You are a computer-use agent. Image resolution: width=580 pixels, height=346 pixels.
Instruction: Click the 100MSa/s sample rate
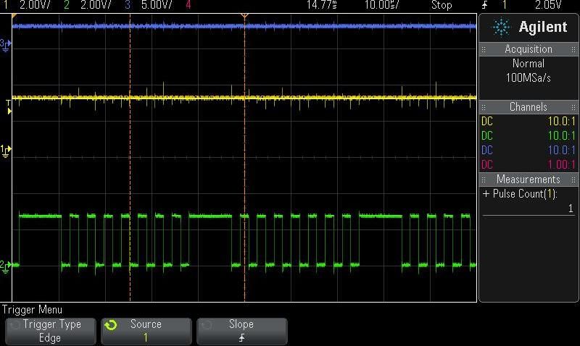click(529, 78)
